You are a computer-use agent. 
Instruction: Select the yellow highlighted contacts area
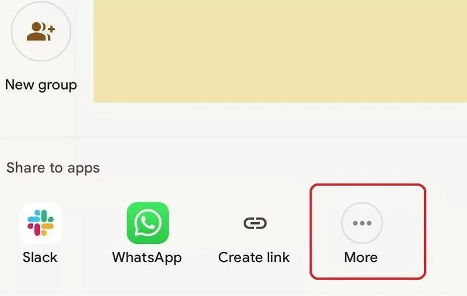point(280,51)
